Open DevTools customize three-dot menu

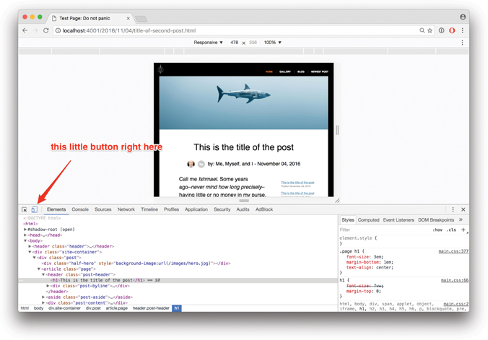[x=453, y=209]
